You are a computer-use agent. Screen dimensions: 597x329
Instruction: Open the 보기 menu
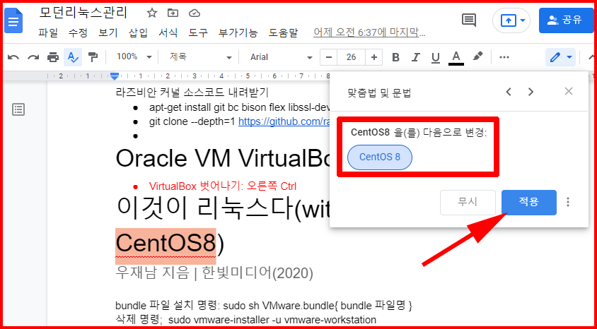pyautogui.click(x=108, y=32)
